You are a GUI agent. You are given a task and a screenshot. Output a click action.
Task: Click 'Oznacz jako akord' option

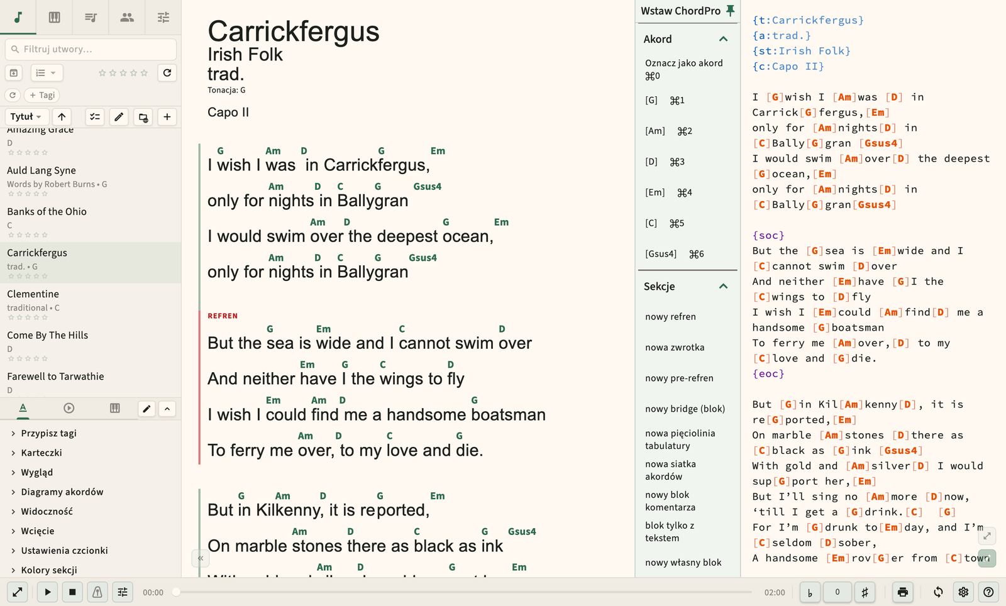coord(687,69)
